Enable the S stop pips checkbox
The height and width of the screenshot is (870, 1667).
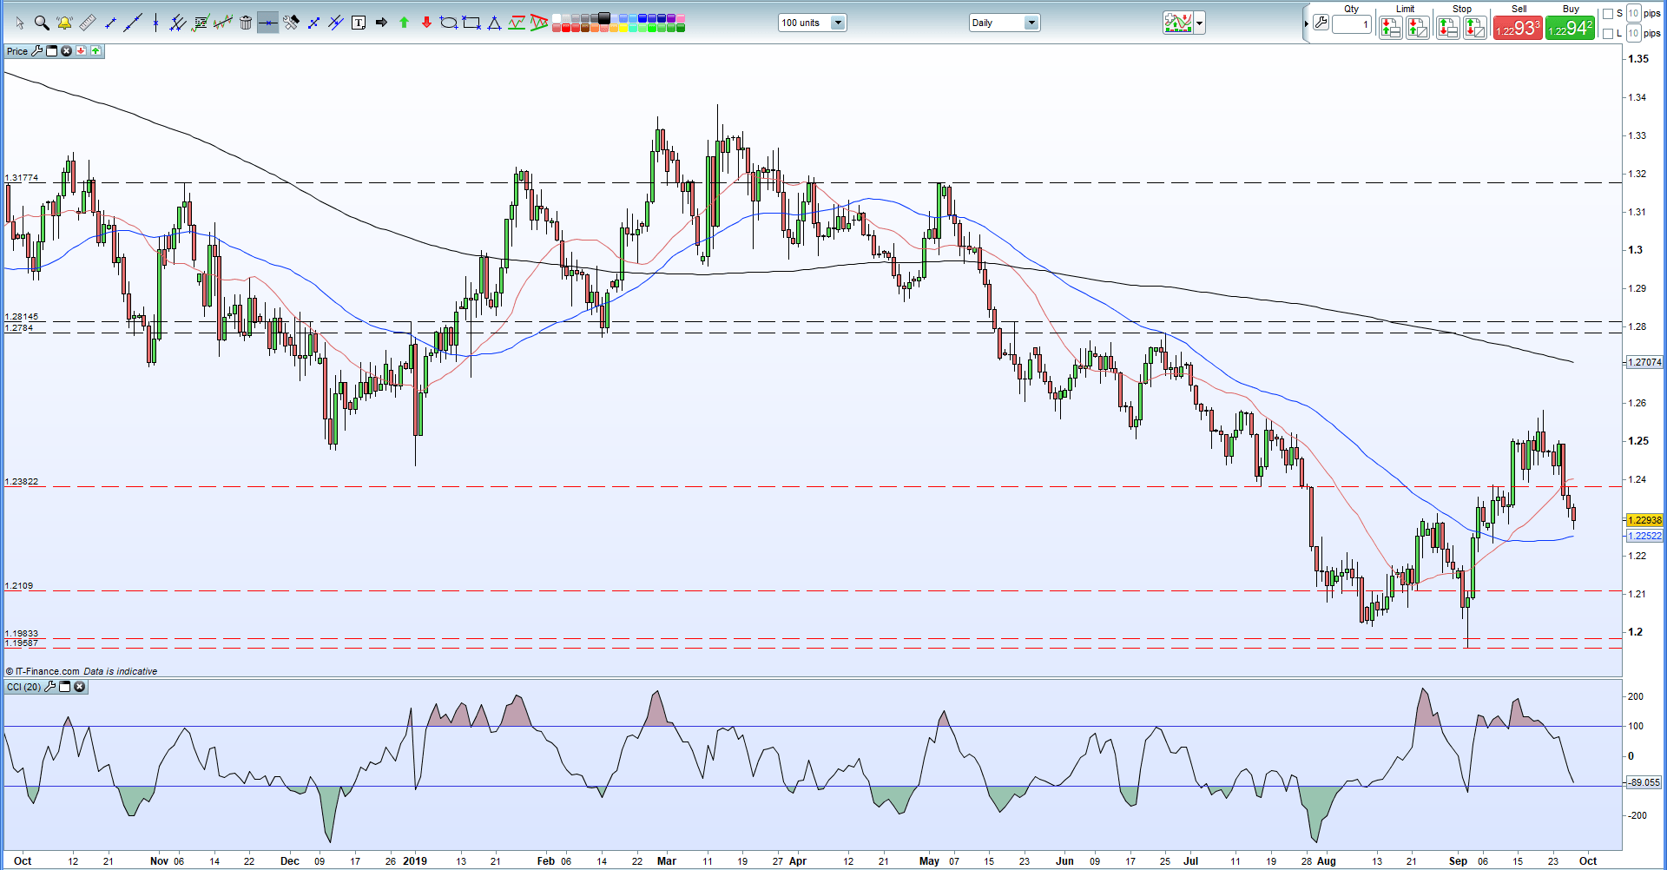[x=1608, y=14]
